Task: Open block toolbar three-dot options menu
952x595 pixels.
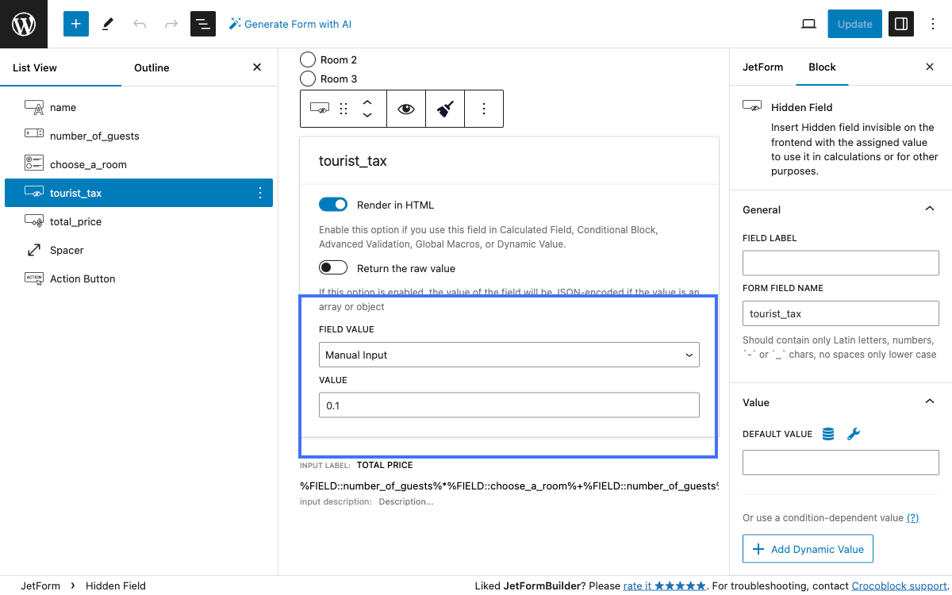Action: pos(484,109)
